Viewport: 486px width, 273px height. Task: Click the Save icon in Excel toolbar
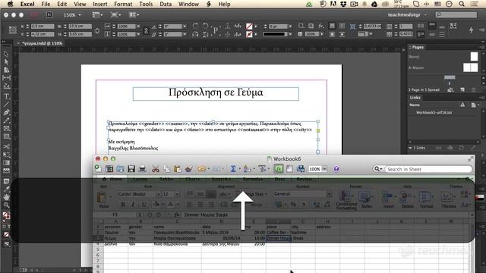tap(131, 168)
